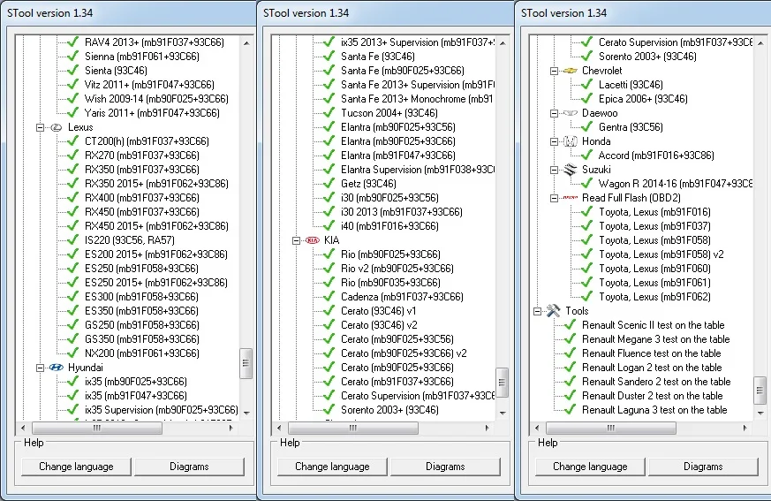This screenshot has height=501, width=771.
Task: Collapse the Daewoo tree node
Action: click(x=554, y=113)
